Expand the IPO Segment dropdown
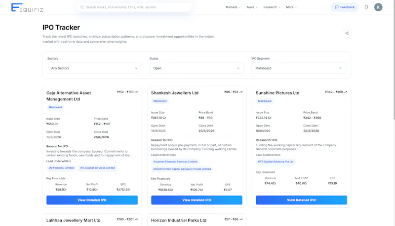395x226 pixels. [299, 68]
